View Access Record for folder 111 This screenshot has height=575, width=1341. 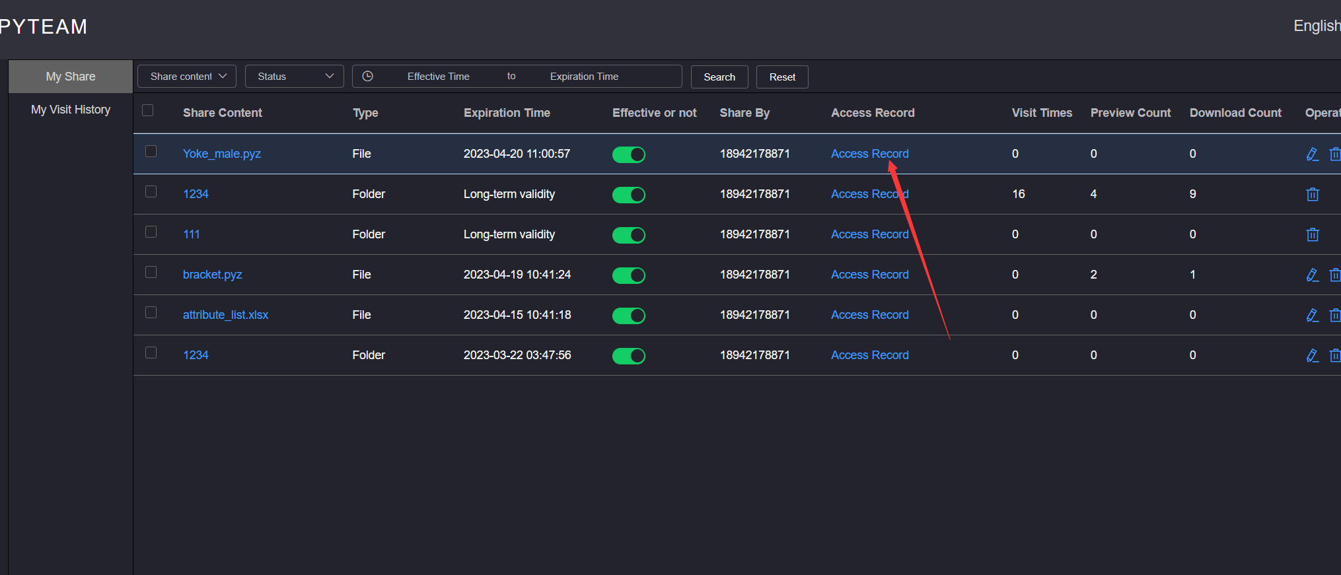click(x=870, y=234)
